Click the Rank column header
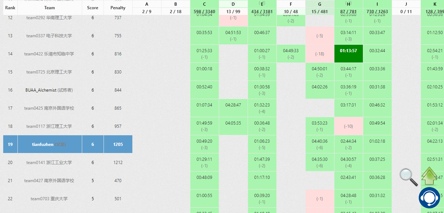Image resolution: width=444 pixels, height=213 pixels. click(10, 7)
